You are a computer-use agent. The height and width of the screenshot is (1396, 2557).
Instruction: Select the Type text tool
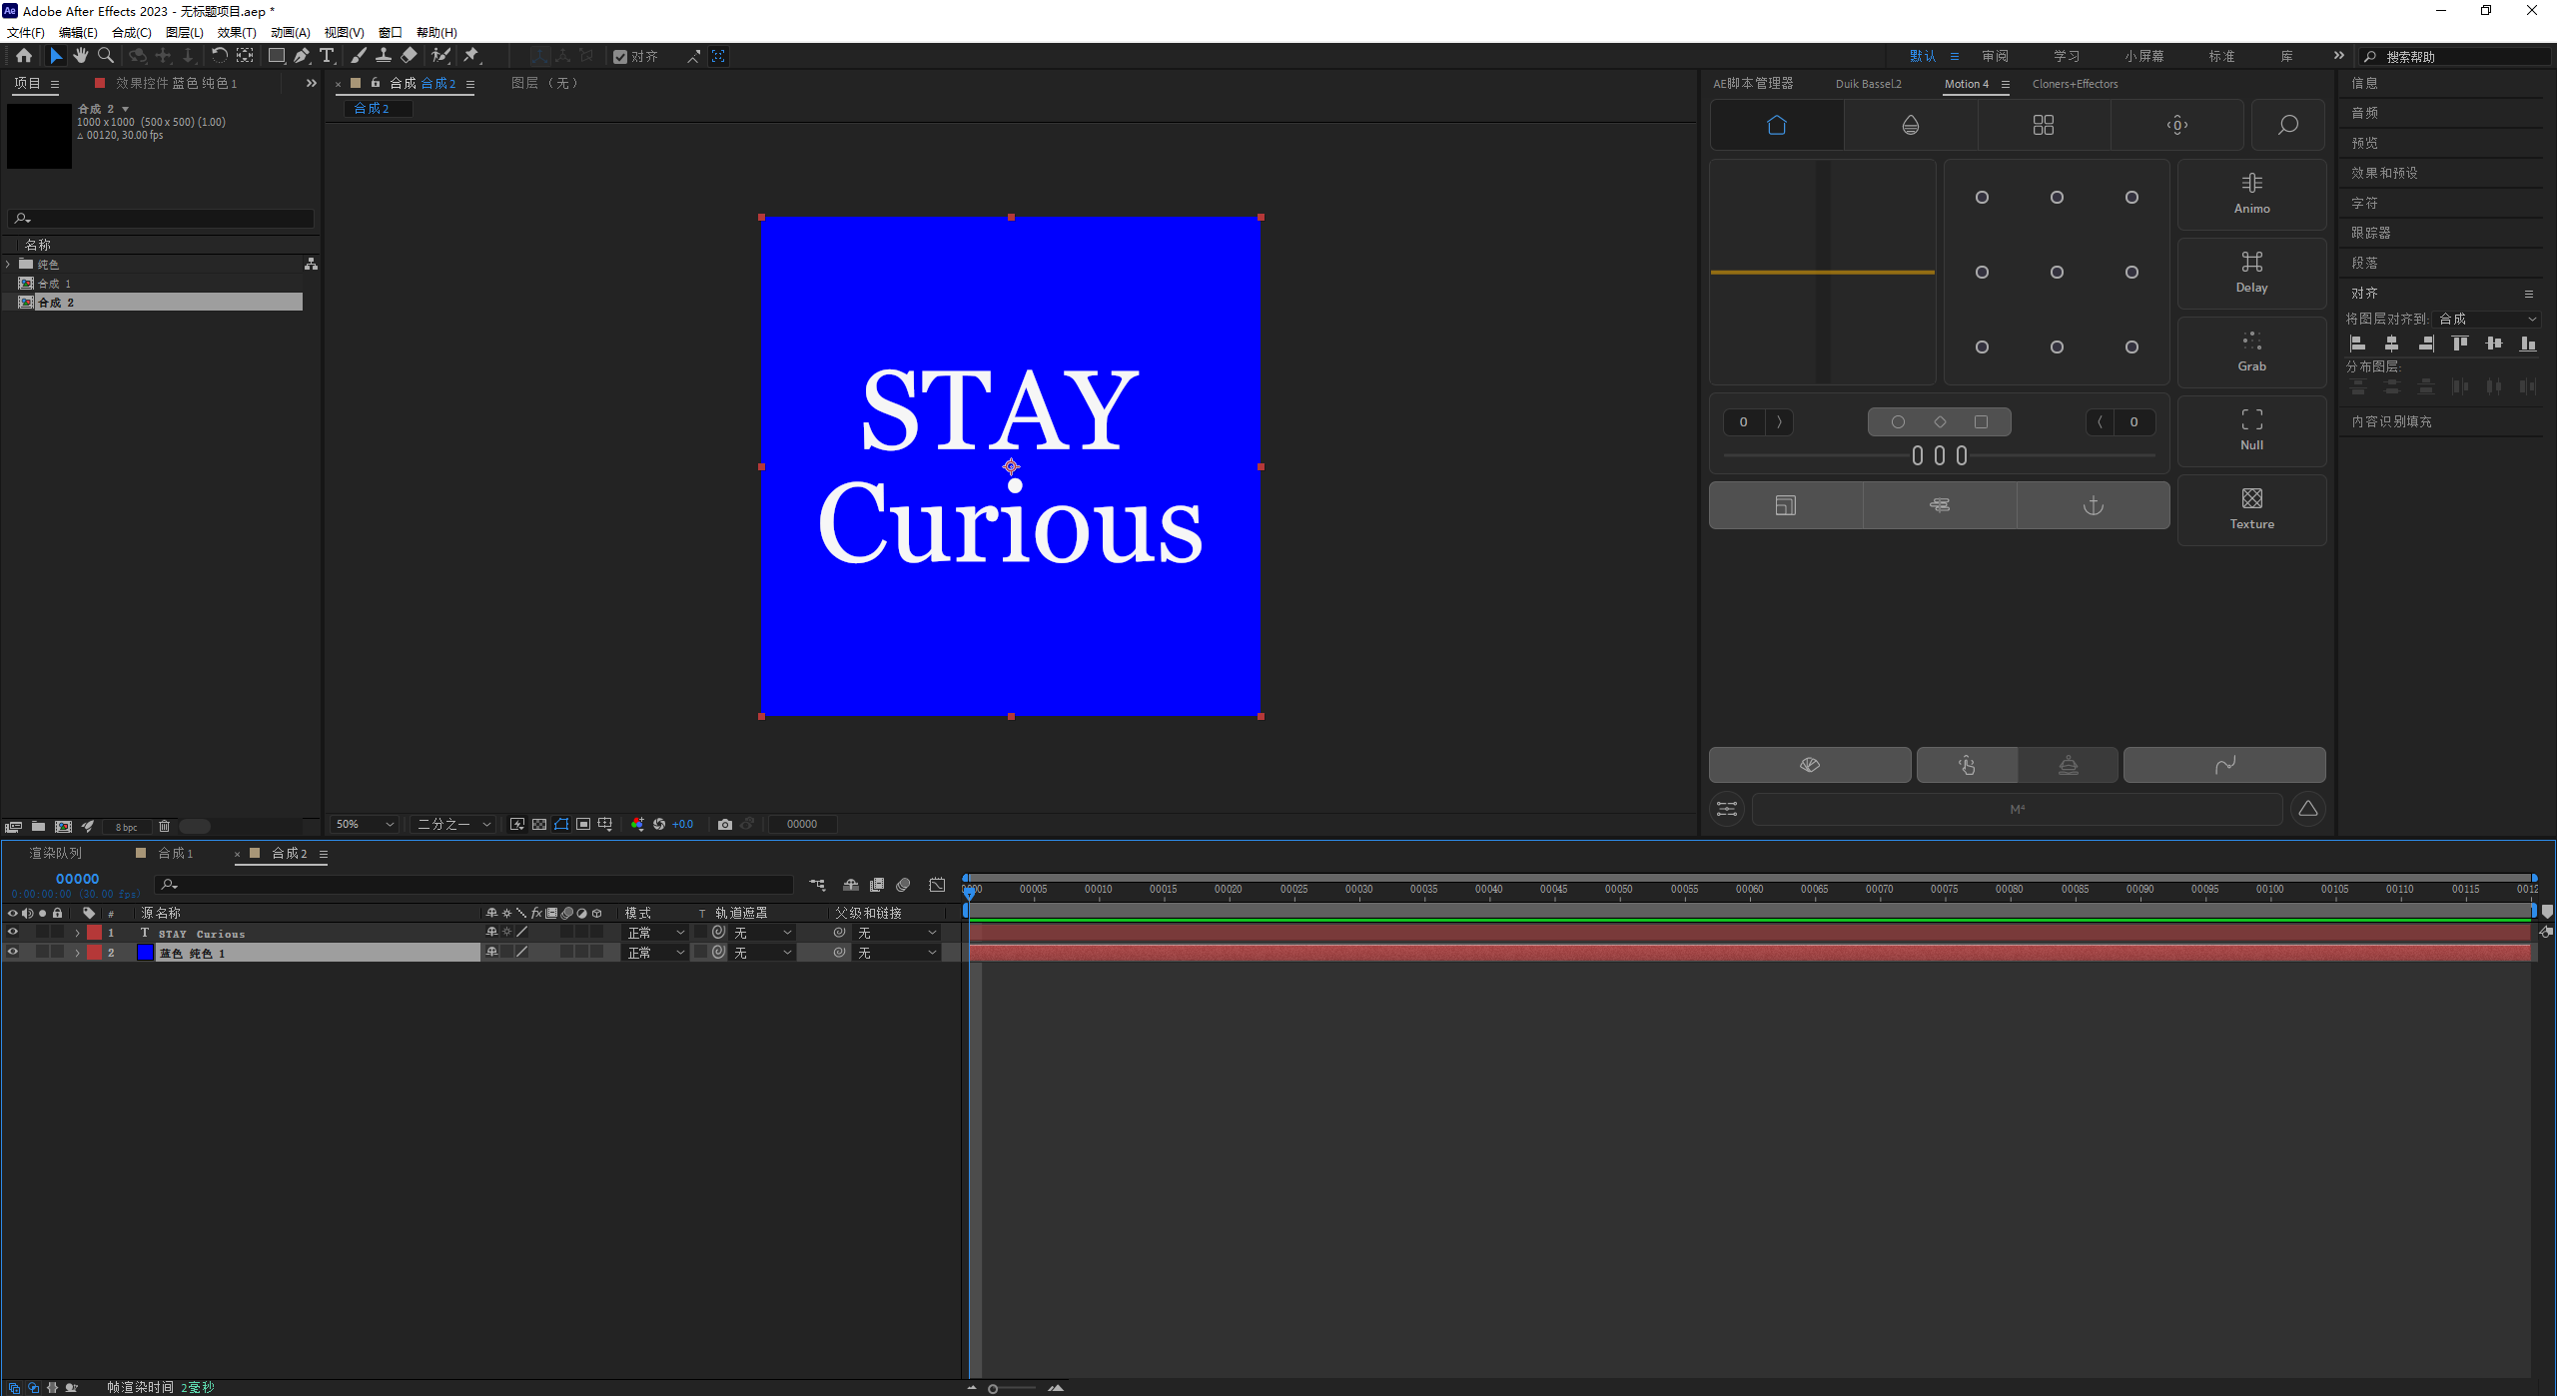[x=327, y=56]
